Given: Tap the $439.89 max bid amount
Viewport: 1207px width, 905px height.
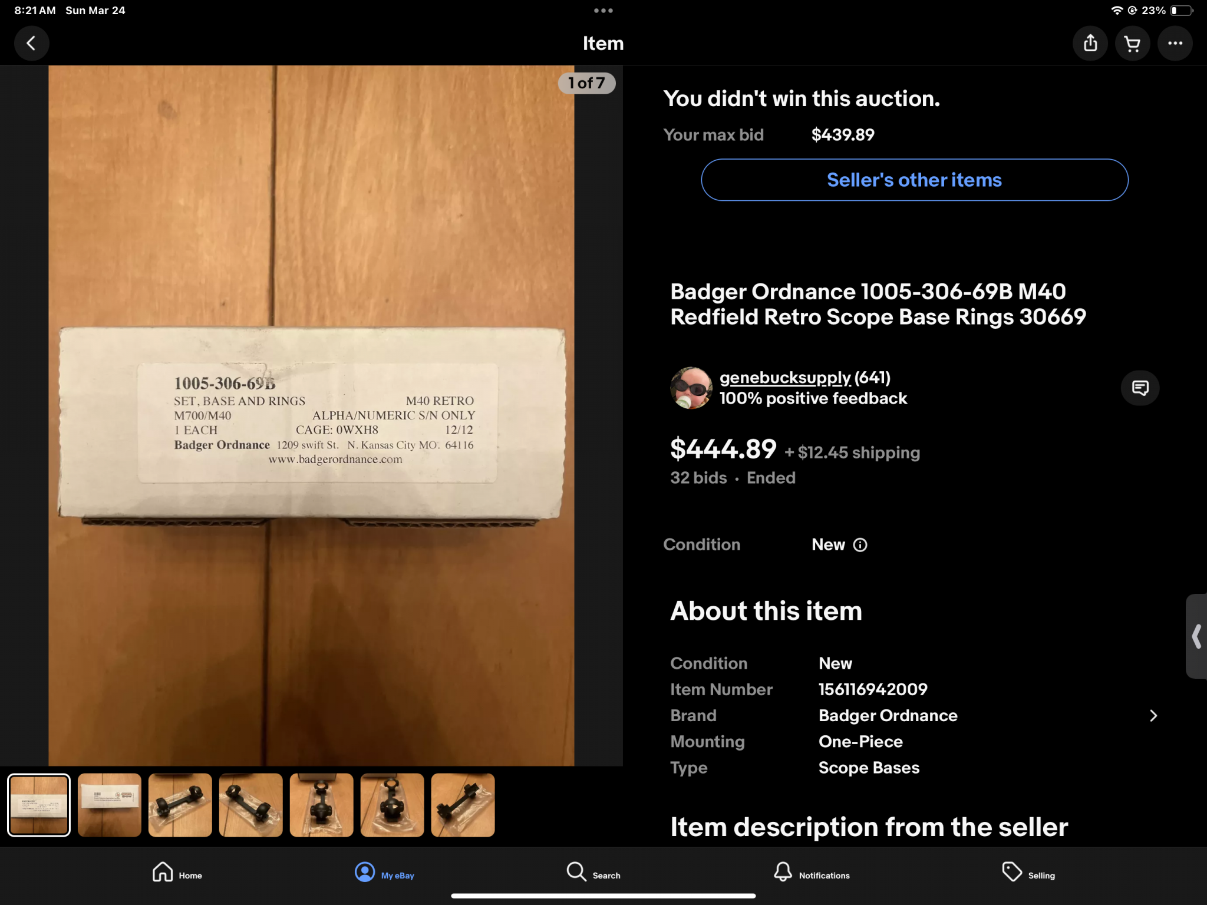Looking at the screenshot, I should tap(843, 135).
